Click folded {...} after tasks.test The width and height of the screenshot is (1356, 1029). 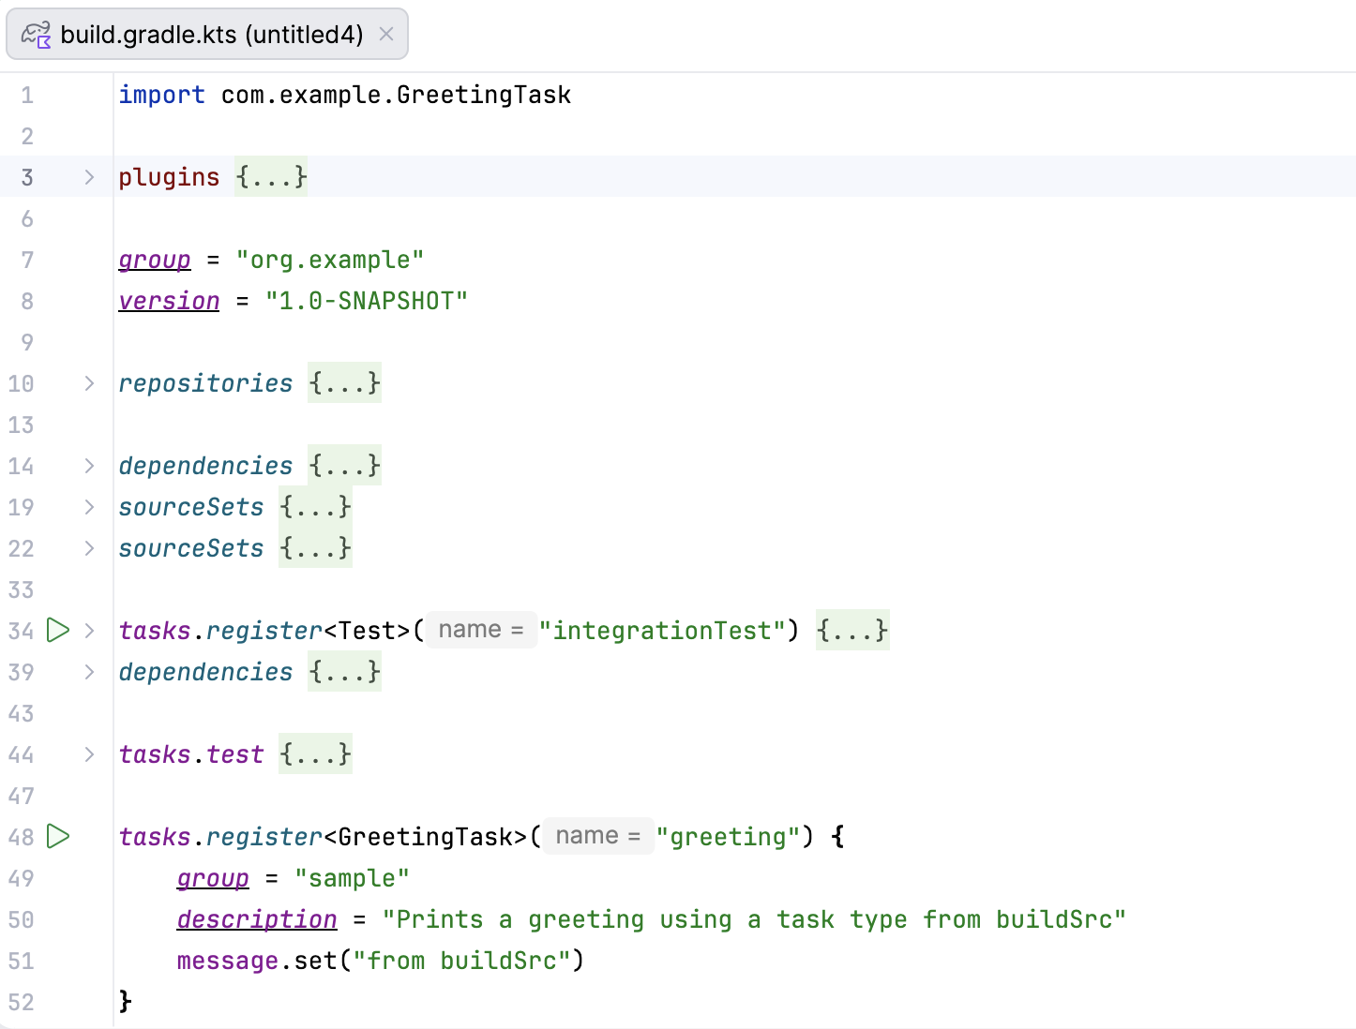point(315,753)
